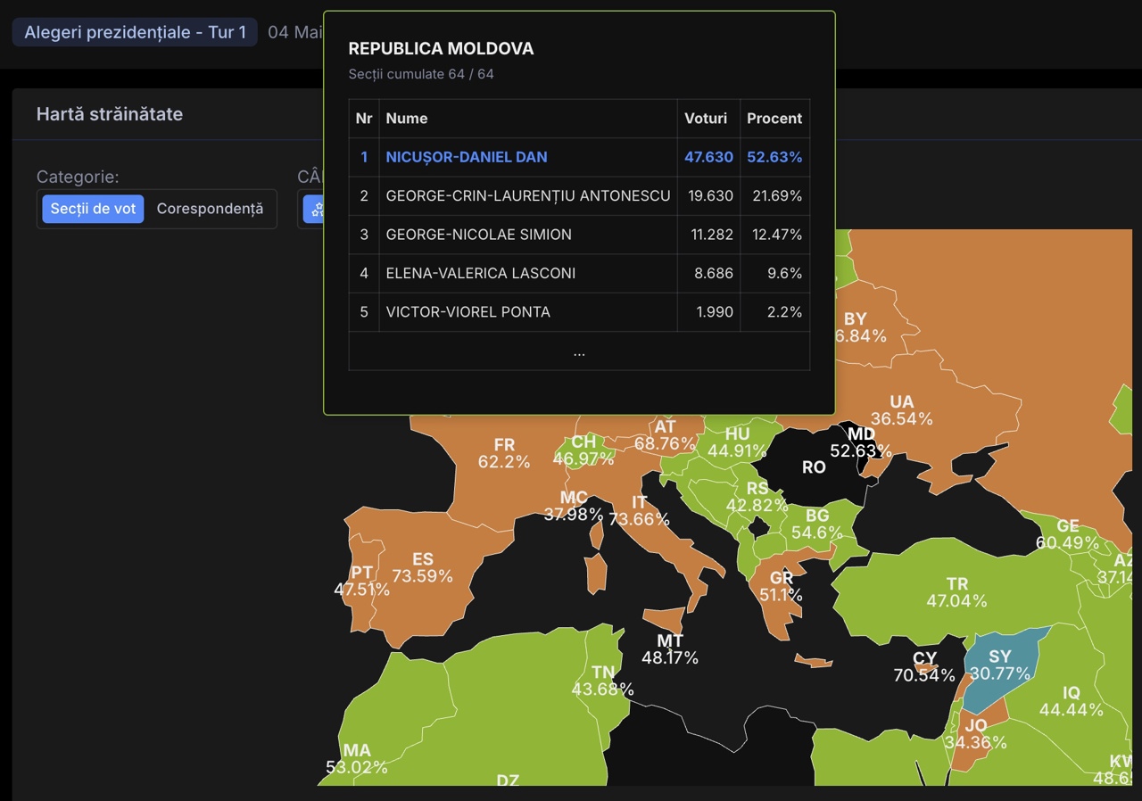Screen dimensions: 1142x801
Task: Switch category to Corespondență
Action: 210,209
